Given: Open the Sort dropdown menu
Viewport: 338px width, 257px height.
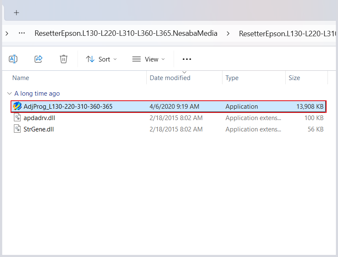Looking at the screenshot, I should coord(101,59).
